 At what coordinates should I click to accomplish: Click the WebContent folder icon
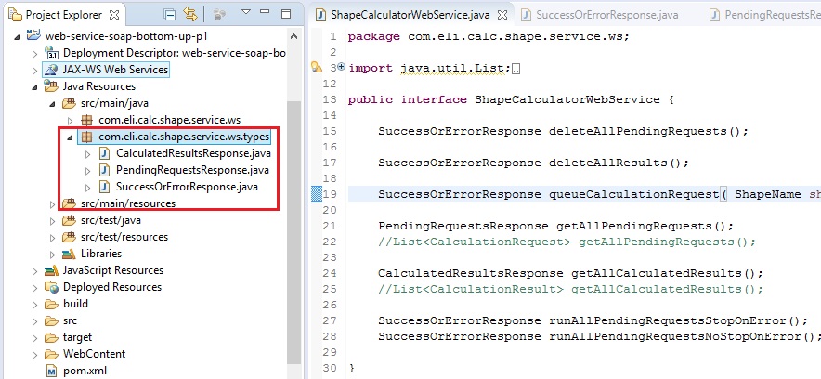coord(51,354)
